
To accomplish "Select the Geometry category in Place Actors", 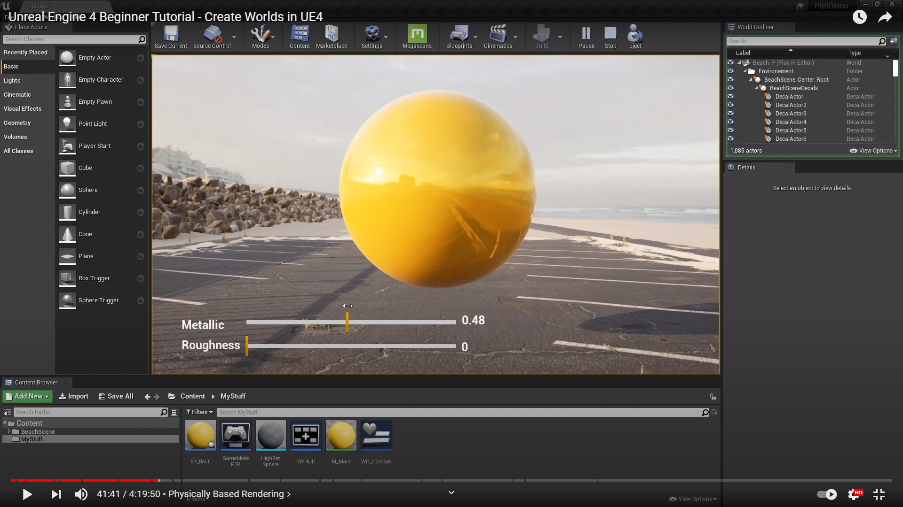I will pyautogui.click(x=17, y=123).
